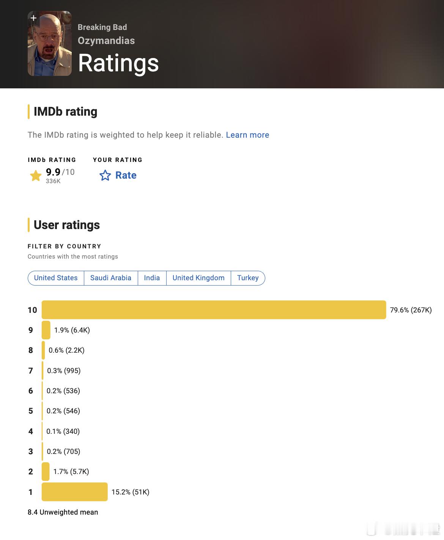Click the 9.9/10 IMDb rating score
Image resolution: width=444 pixels, height=540 pixels.
60,172
